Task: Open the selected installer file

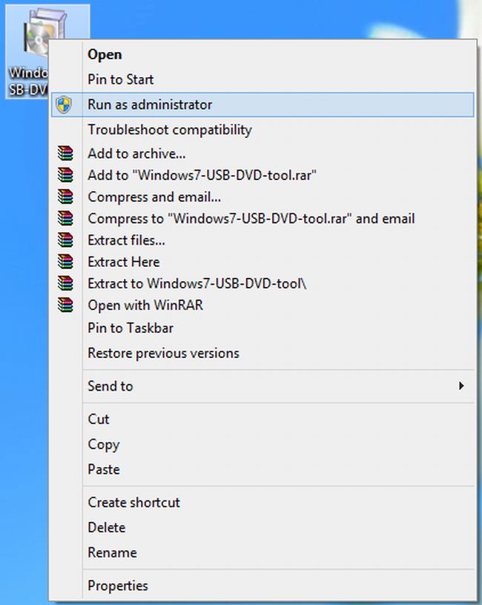Action: [105, 54]
